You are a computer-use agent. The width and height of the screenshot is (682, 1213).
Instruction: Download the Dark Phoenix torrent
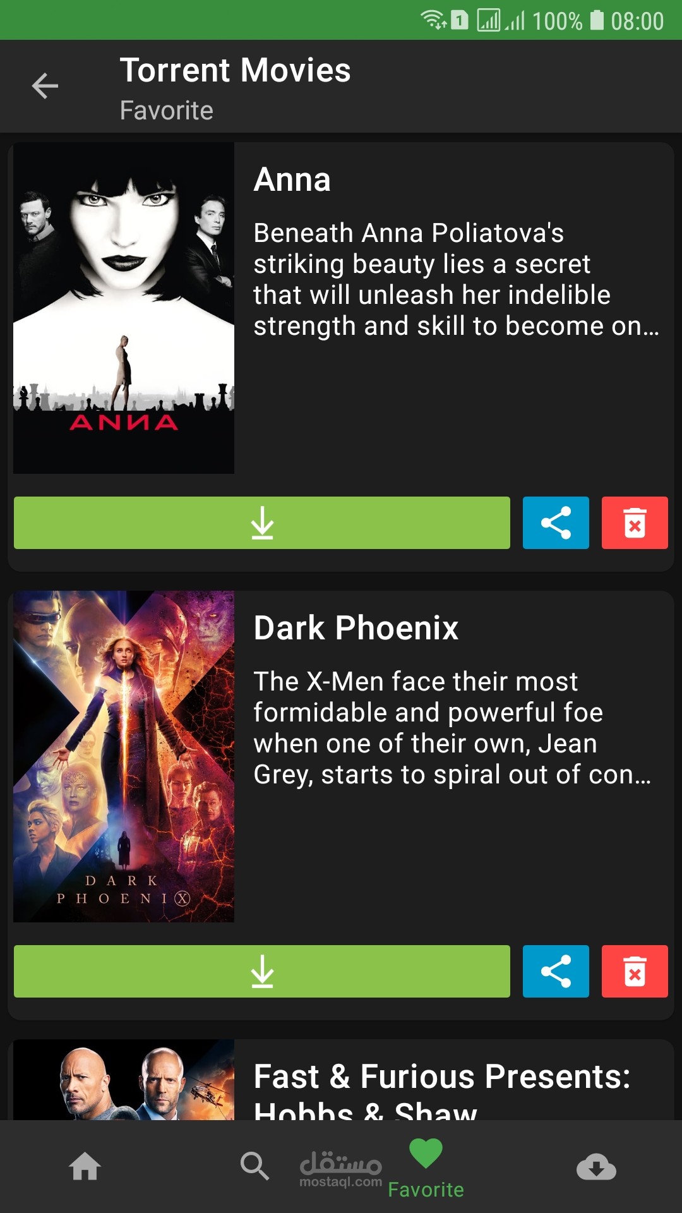pos(262,971)
